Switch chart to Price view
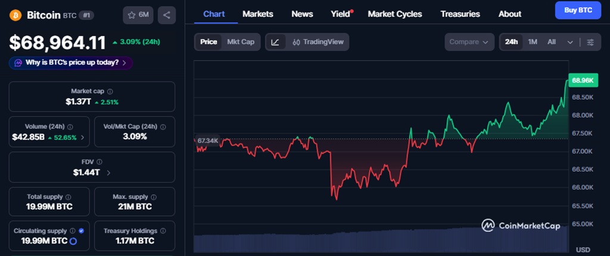This screenshot has height=256, width=610. [x=208, y=42]
